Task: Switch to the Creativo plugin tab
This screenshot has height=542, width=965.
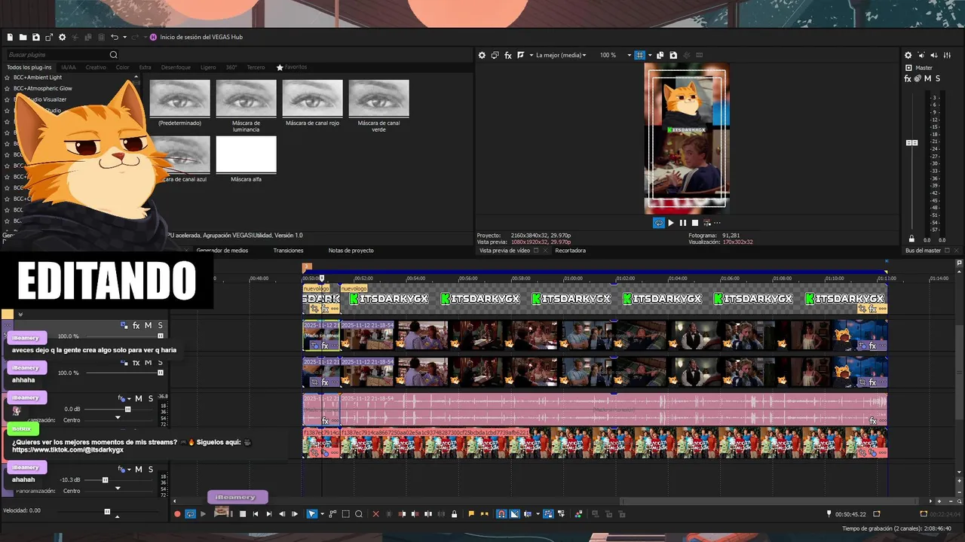Action: point(96,67)
